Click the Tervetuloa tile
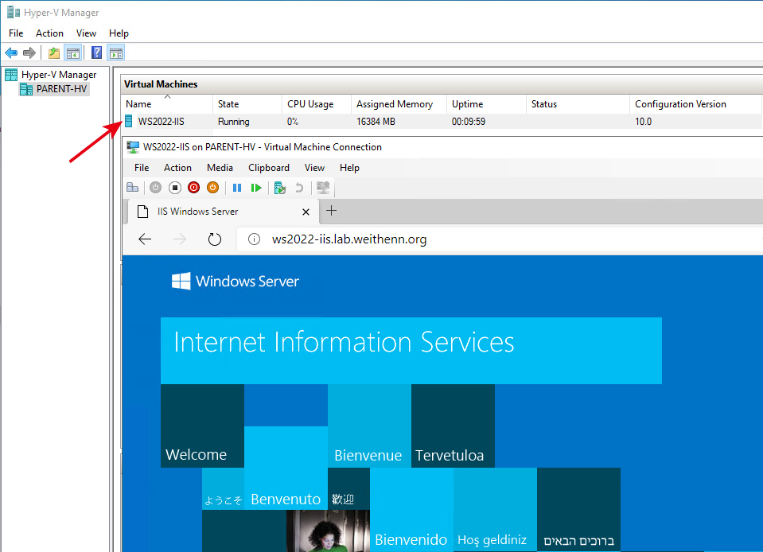763x552 pixels. pyautogui.click(x=453, y=426)
